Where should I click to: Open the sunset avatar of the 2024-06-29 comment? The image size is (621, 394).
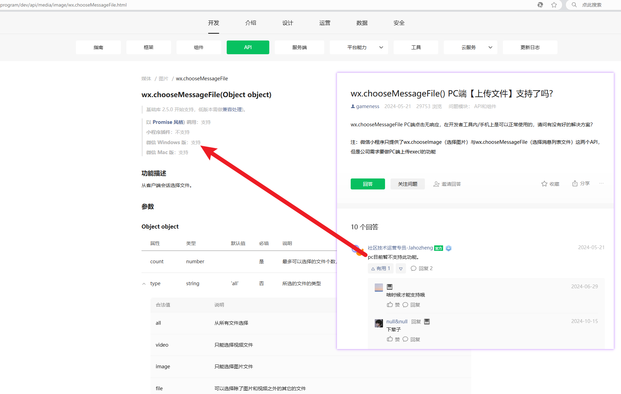tap(379, 288)
